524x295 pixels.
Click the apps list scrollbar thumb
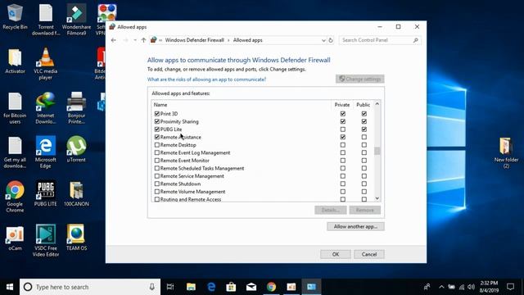pos(377,151)
